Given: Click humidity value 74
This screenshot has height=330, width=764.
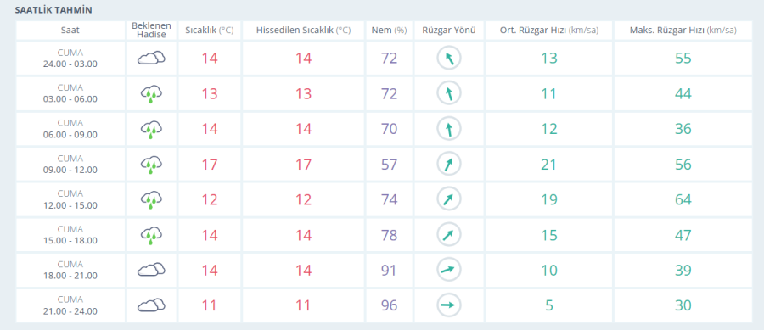Looking at the screenshot, I should tap(389, 200).
